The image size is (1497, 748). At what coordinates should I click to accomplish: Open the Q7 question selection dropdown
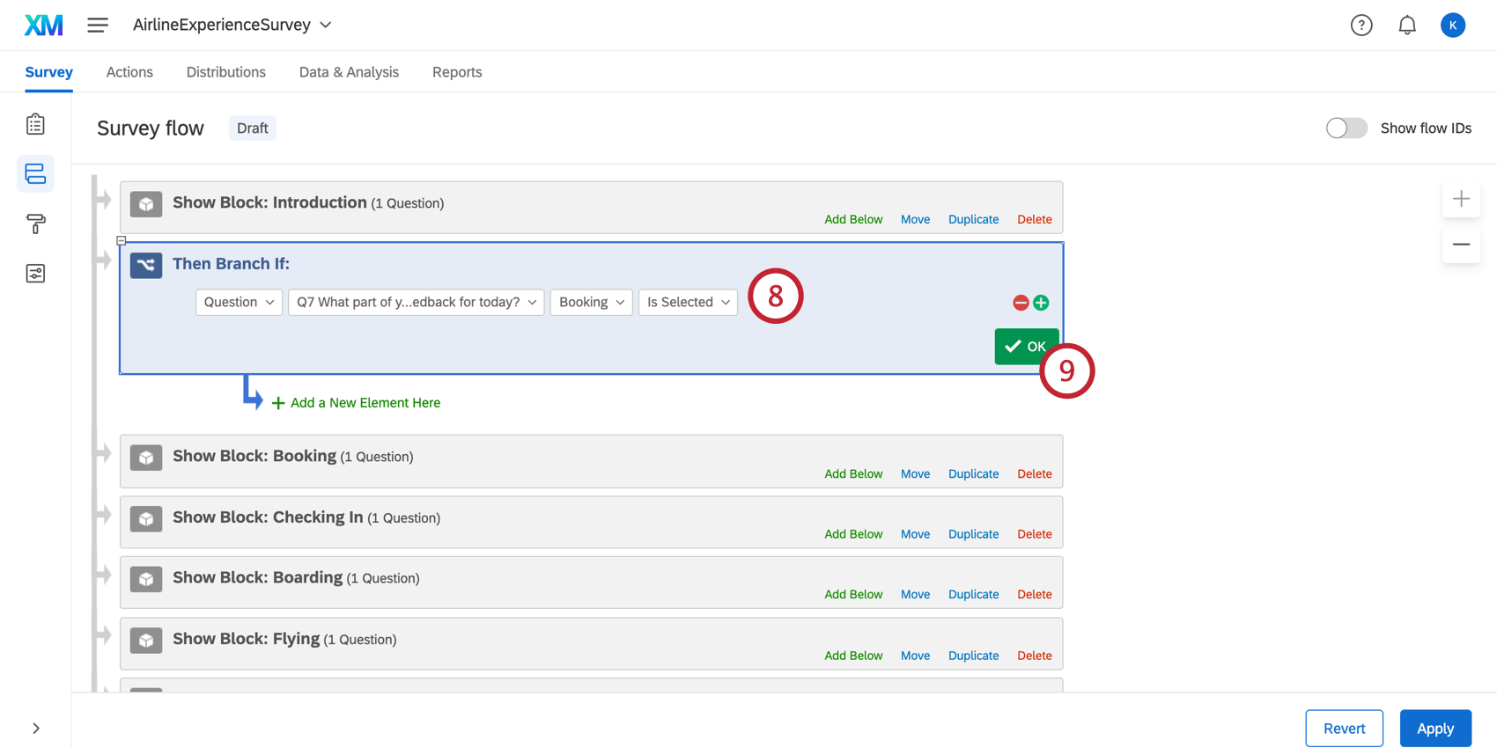pos(417,302)
